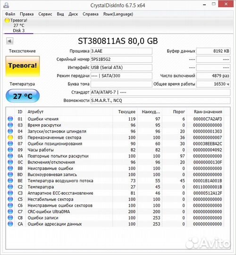The image size is (236, 255).
Task: Open the Вид menu
Action: [x=60, y=14]
